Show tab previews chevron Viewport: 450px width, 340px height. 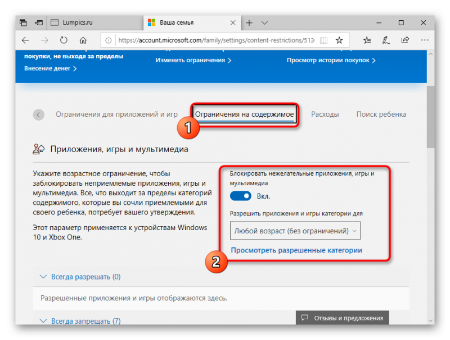tap(264, 23)
